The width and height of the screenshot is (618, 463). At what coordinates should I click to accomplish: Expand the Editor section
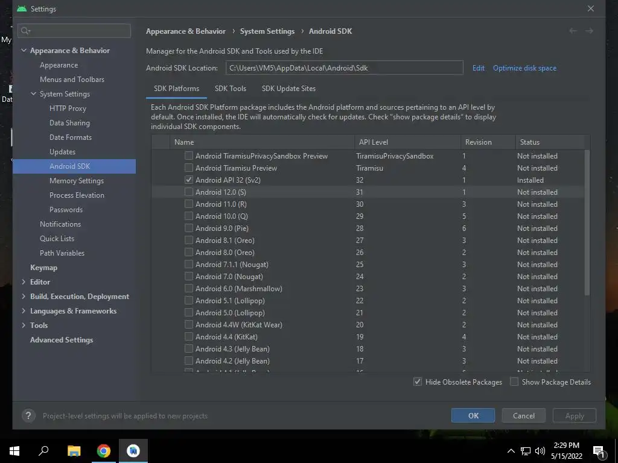tap(24, 282)
